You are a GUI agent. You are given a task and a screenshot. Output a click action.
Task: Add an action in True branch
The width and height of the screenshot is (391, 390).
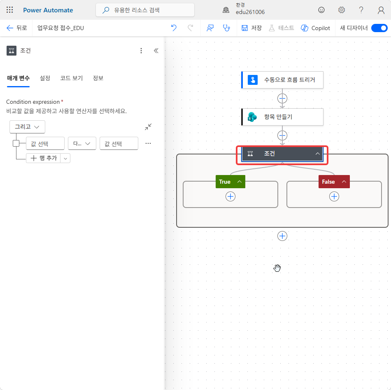230,196
